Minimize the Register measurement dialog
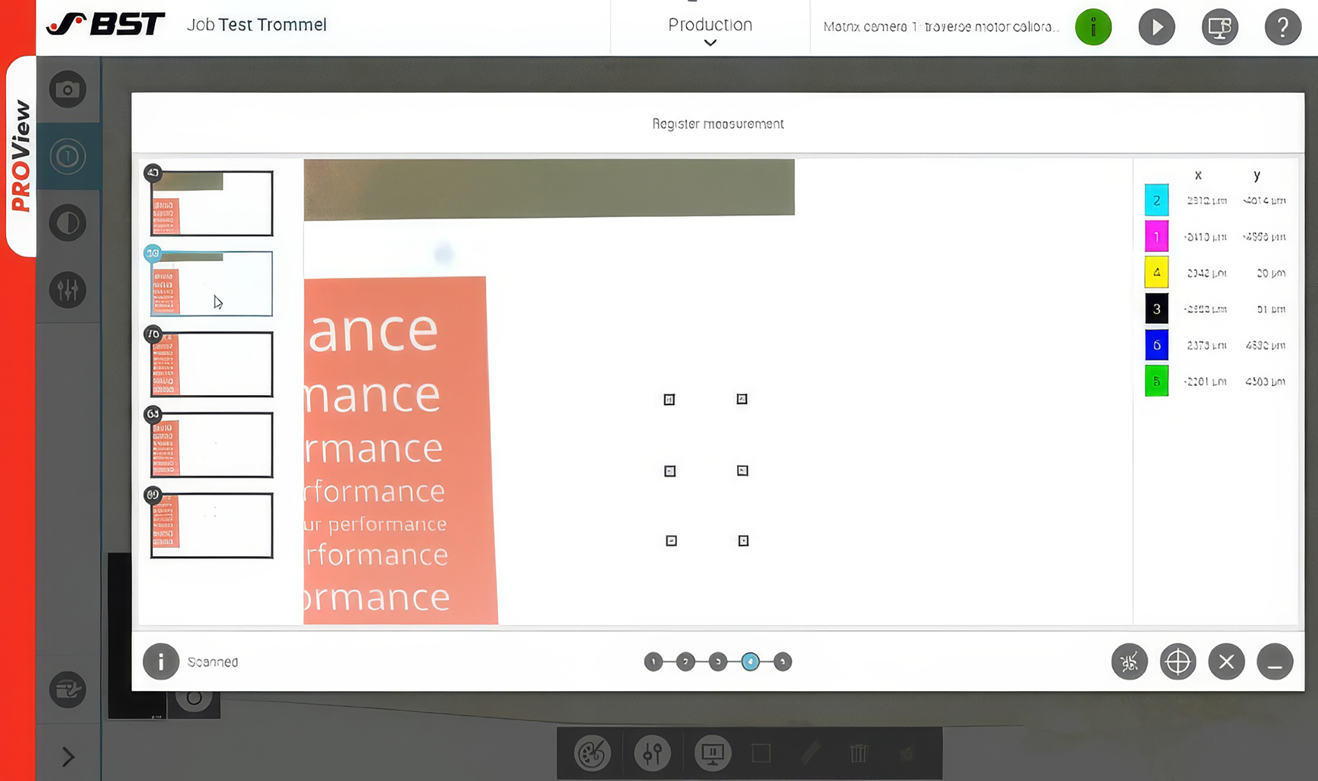 1275,661
